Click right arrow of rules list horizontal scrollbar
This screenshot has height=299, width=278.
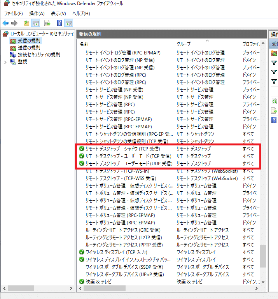click(x=257, y=289)
